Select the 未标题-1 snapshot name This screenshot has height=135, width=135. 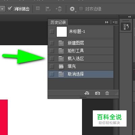click(x=77, y=31)
